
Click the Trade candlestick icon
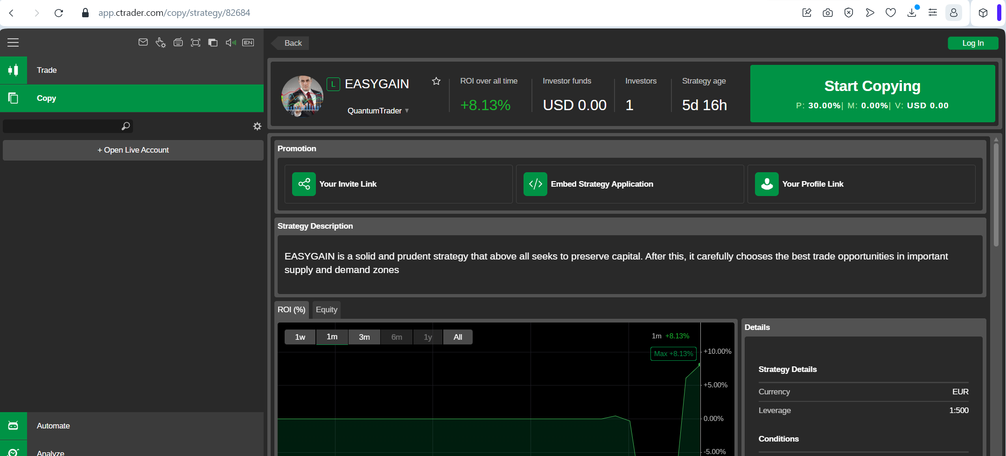[x=14, y=70]
